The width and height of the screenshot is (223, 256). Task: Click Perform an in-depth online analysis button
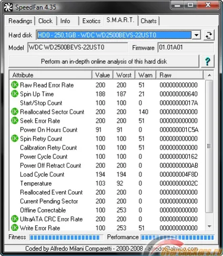104,62
